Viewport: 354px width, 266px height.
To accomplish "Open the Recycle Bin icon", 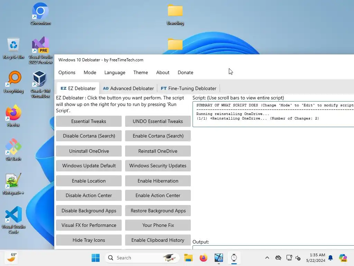I will tap(13, 48).
